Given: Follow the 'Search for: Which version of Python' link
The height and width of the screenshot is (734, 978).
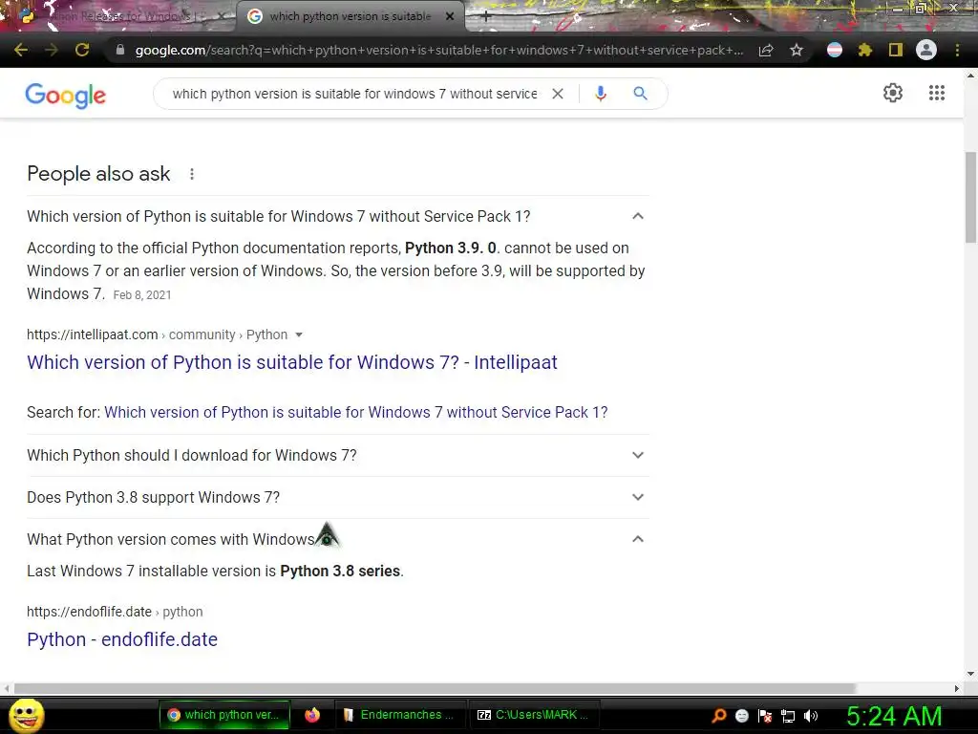Looking at the screenshot, I should point(355,413).
